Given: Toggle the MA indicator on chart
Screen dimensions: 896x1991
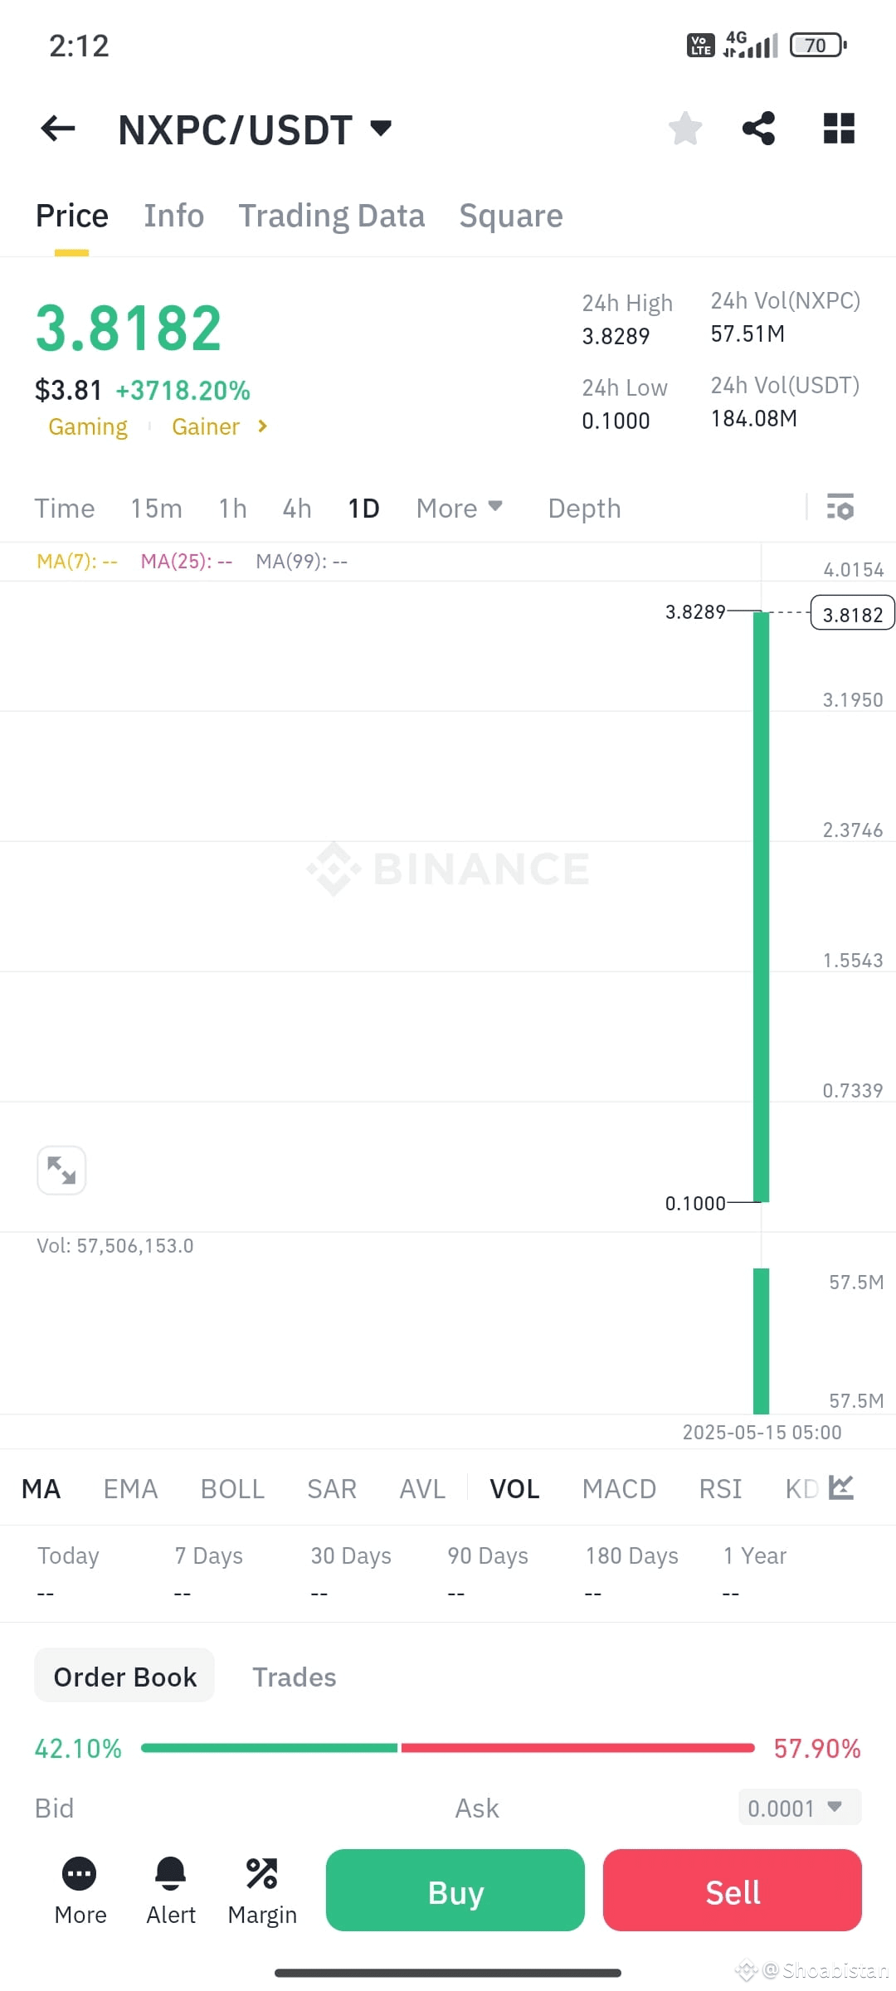Looking at the screenshot, I should (41, 1489).
